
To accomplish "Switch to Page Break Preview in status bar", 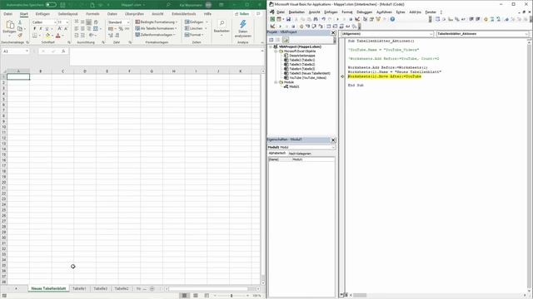I will 207,296.
